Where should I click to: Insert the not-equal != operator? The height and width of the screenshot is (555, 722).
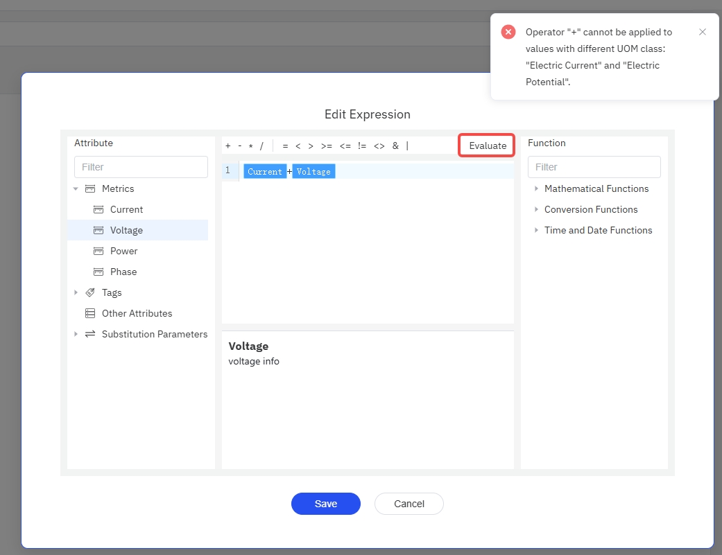tap(362, 146)
